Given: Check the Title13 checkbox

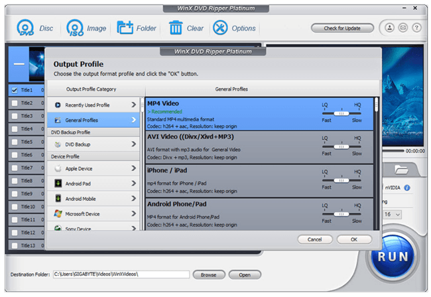Looking at the screenshot, I should point(15,245).
